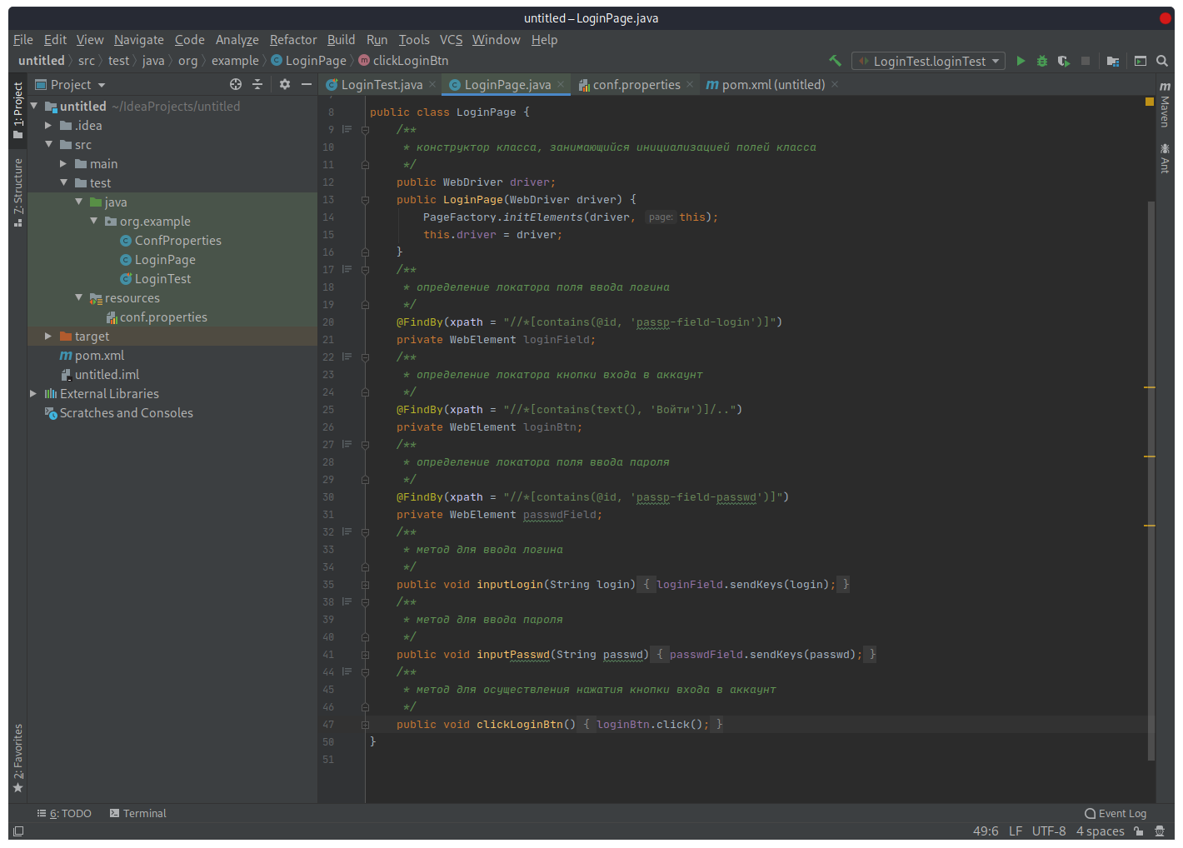Screen dimensions: 1183x848
Task: Expand the External Libraries node
Action: pos(33,394)
